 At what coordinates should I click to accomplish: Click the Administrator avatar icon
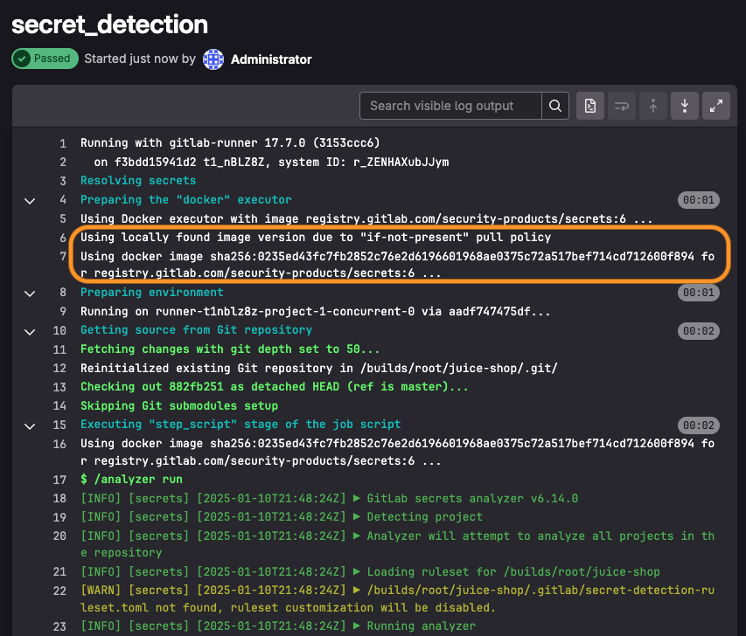[213, 59]
